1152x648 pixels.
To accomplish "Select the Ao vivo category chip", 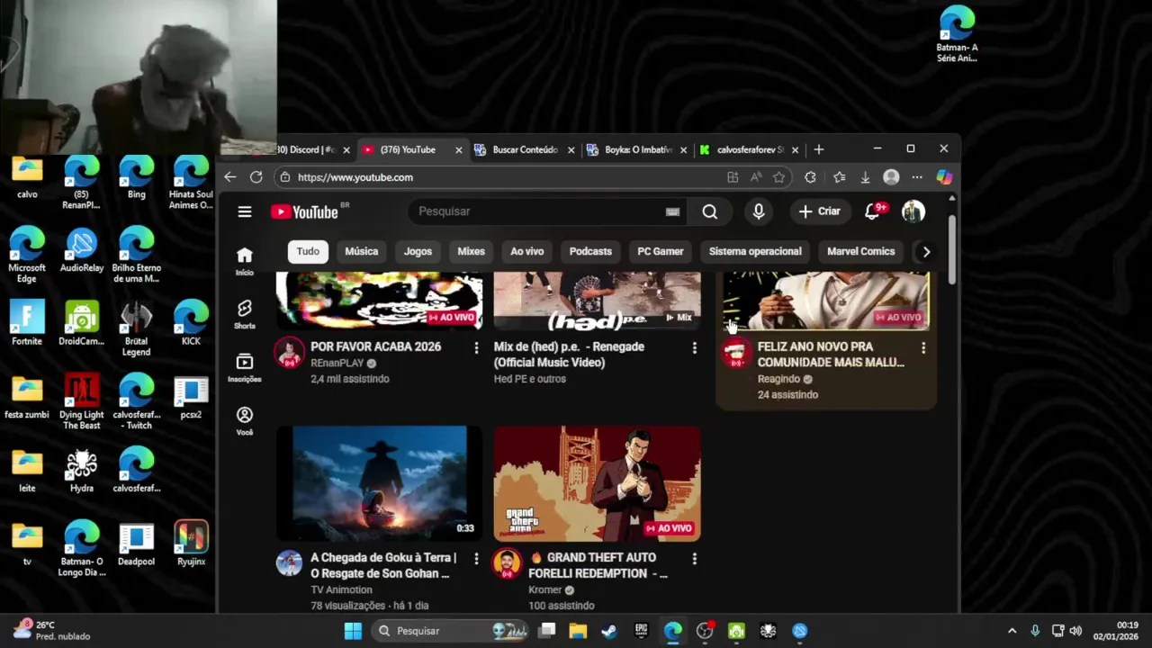I will click(527, 252).
